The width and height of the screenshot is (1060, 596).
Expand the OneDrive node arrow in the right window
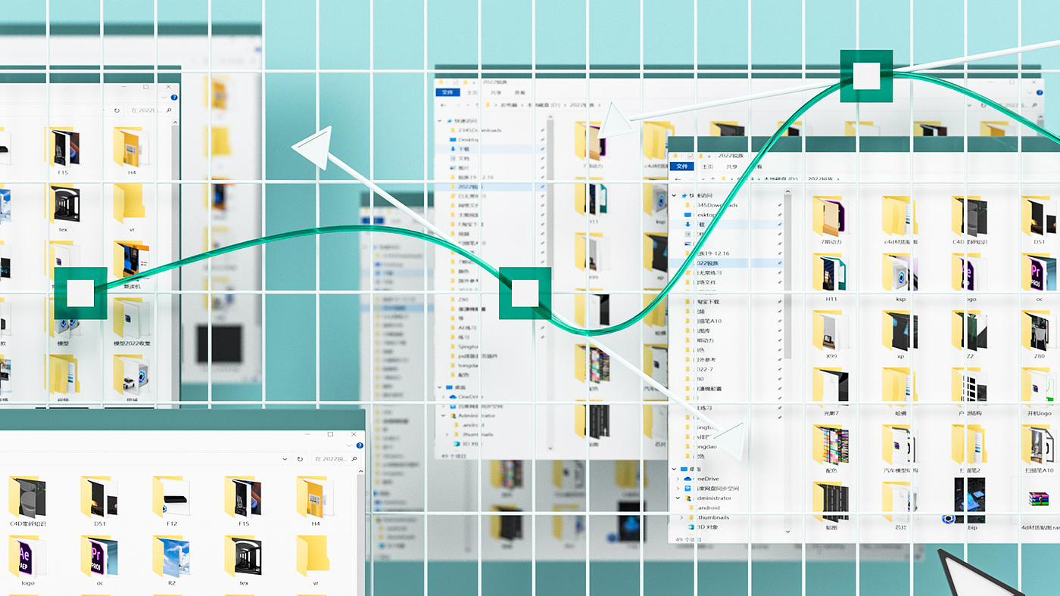[676, 479]
